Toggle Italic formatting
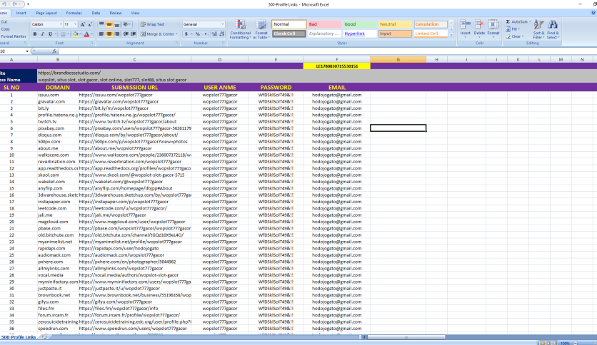 42,34
